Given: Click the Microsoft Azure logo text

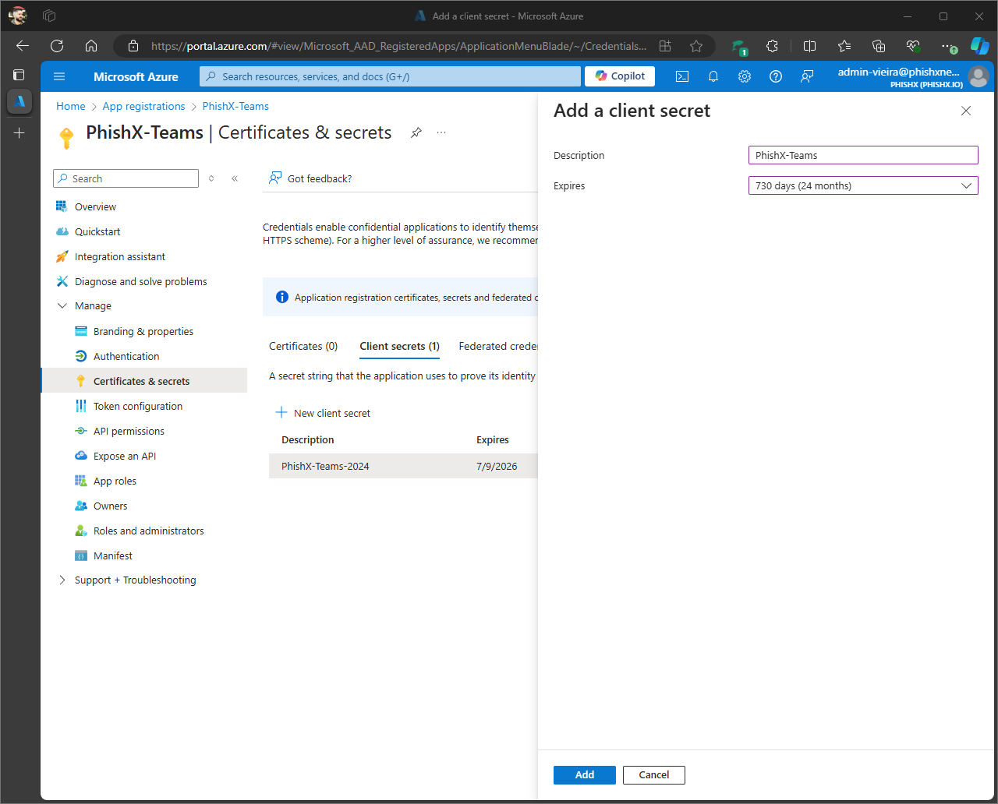Looking at the screenshot, I should click(x=136, y=76).
